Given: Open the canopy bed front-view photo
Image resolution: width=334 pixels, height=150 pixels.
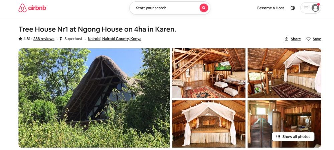Looking at the screenshot, I should coord(209,124).
